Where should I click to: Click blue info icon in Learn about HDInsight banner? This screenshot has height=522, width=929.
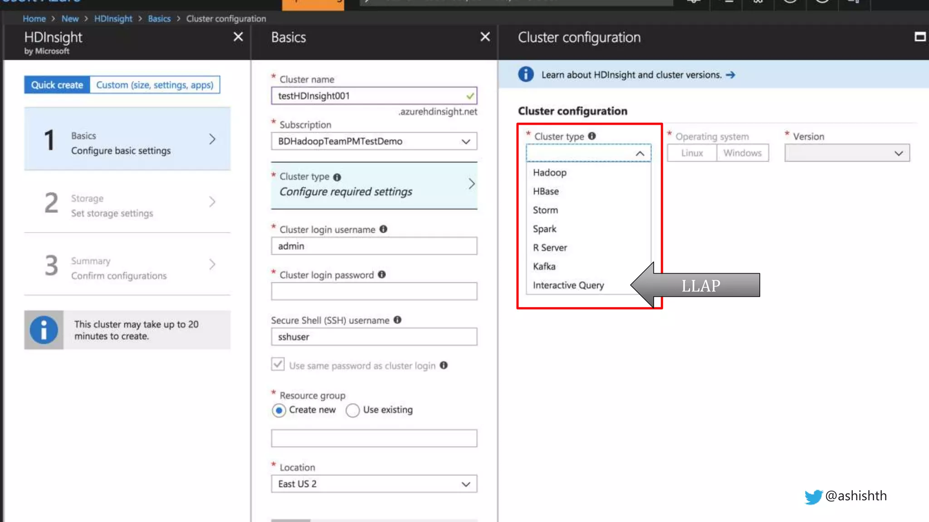point(526,74)
